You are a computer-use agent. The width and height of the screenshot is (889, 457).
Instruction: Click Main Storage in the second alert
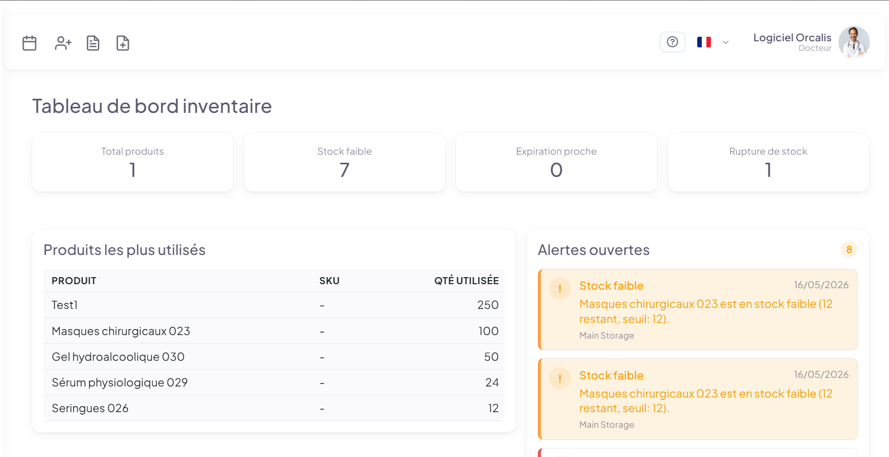coord(606,425)
